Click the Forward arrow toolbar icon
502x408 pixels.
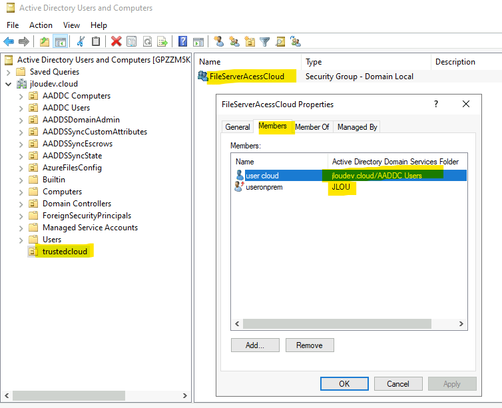[x=24, y=41]
